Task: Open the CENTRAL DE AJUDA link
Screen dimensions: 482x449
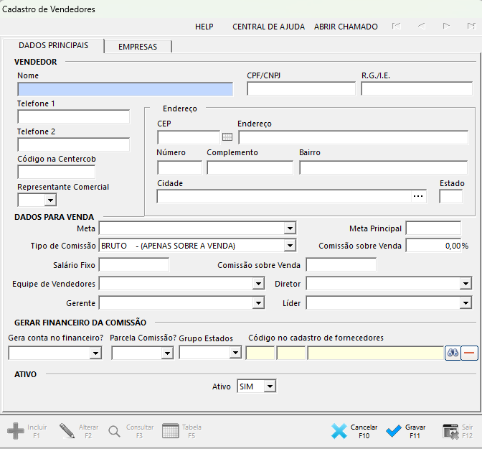Action: click(x=268, y=27)
